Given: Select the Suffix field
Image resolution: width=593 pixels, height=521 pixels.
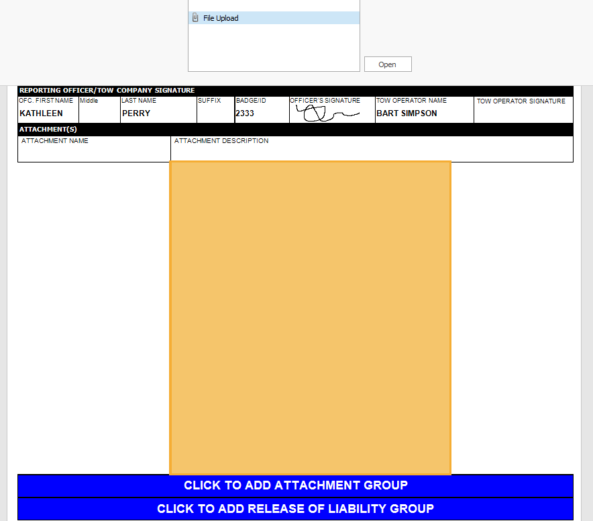Looking at the screenshot, I should 215,113.
